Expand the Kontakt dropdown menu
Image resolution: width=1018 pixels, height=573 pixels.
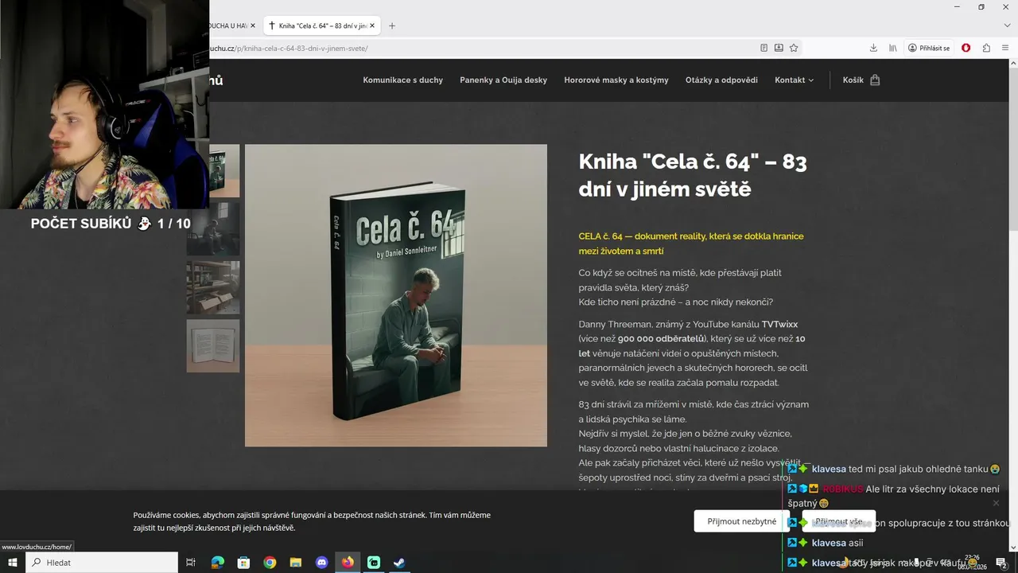point(795,80)
